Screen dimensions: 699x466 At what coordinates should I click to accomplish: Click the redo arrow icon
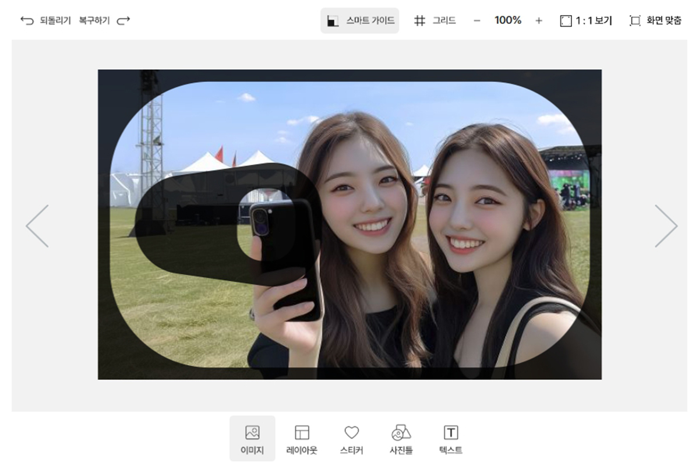(123, 20)
